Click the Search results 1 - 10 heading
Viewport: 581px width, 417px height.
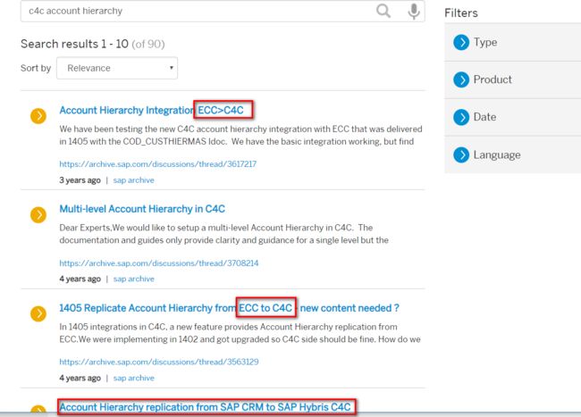click(x=93, y=44)
